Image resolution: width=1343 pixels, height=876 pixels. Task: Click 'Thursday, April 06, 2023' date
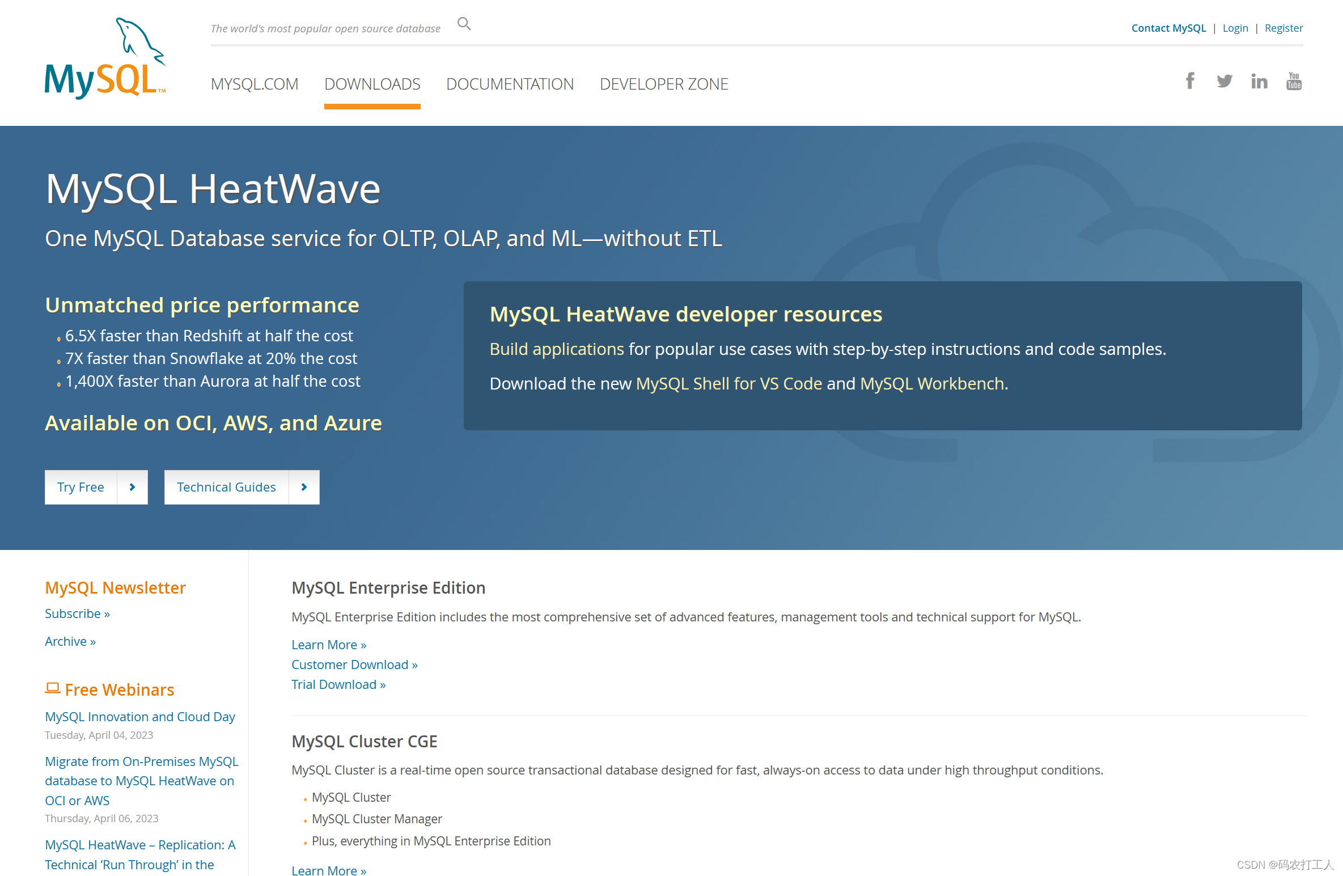[x=101, y=818]
